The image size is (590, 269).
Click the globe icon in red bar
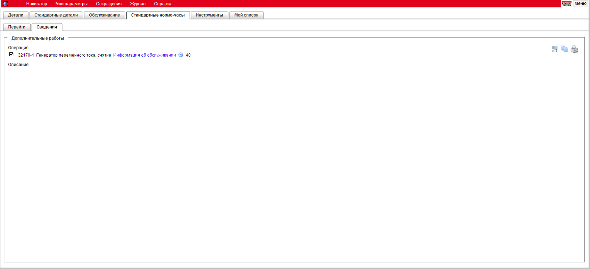tap(5, 4)
